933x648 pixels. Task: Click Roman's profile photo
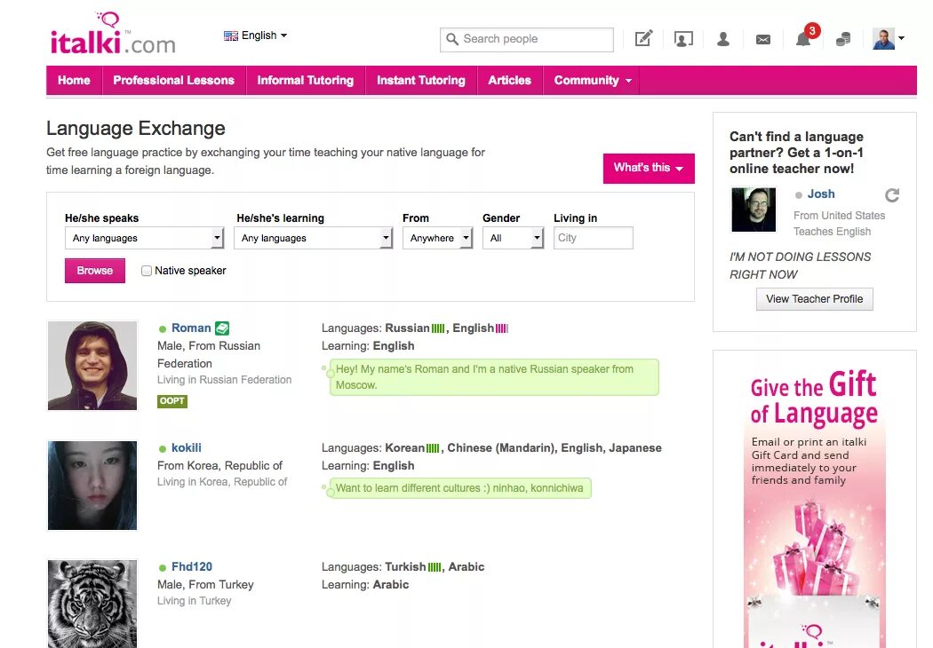92,366
